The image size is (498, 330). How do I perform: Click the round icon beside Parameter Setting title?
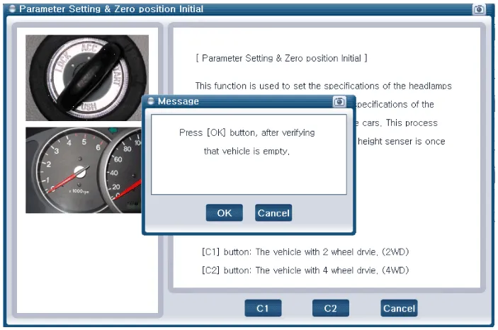[x=11, y=9]
